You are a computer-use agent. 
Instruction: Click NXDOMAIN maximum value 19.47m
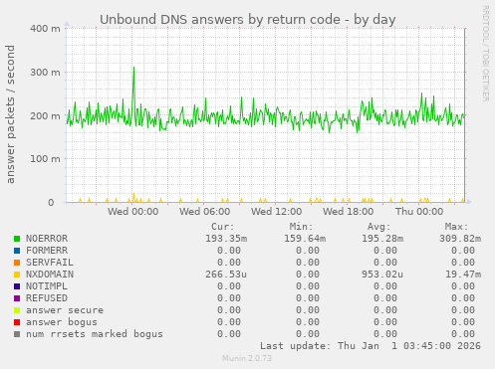tap(463, 275)
